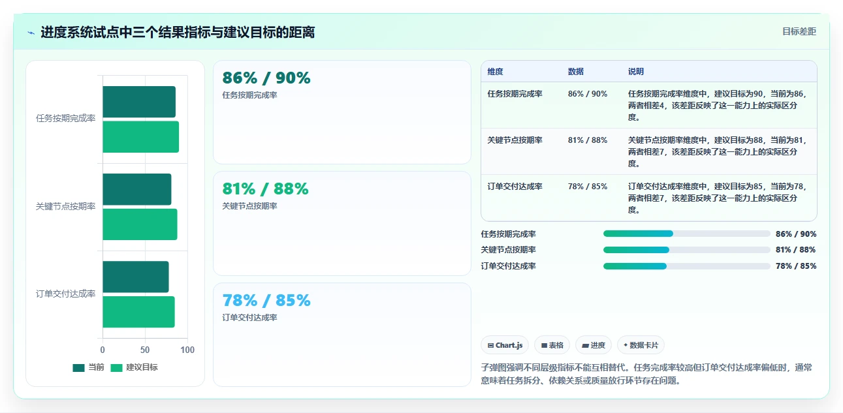Click 订单交付达成率 caption under 78% card

point(250,318)
